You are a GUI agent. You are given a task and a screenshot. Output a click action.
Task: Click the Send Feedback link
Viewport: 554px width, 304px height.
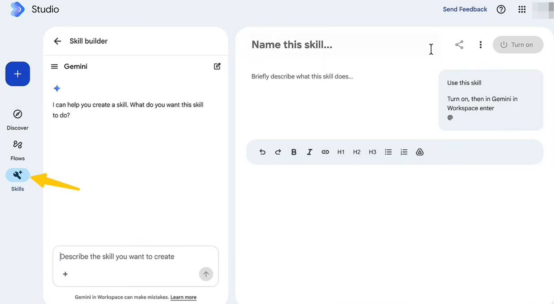(x=465, y=9)
